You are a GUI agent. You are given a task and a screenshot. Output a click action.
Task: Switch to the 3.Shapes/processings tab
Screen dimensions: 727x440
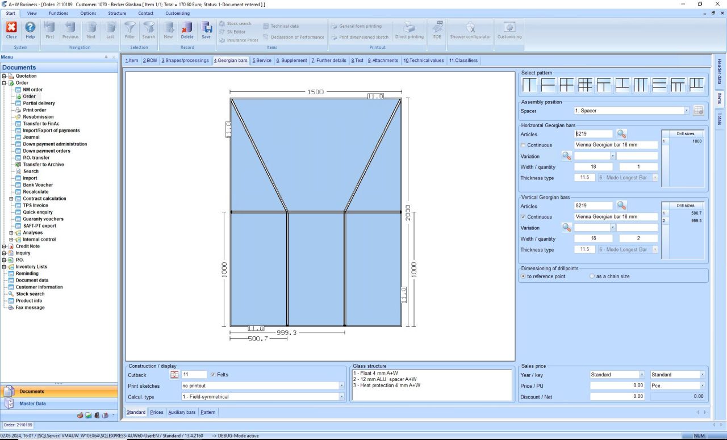pos(185,61)
